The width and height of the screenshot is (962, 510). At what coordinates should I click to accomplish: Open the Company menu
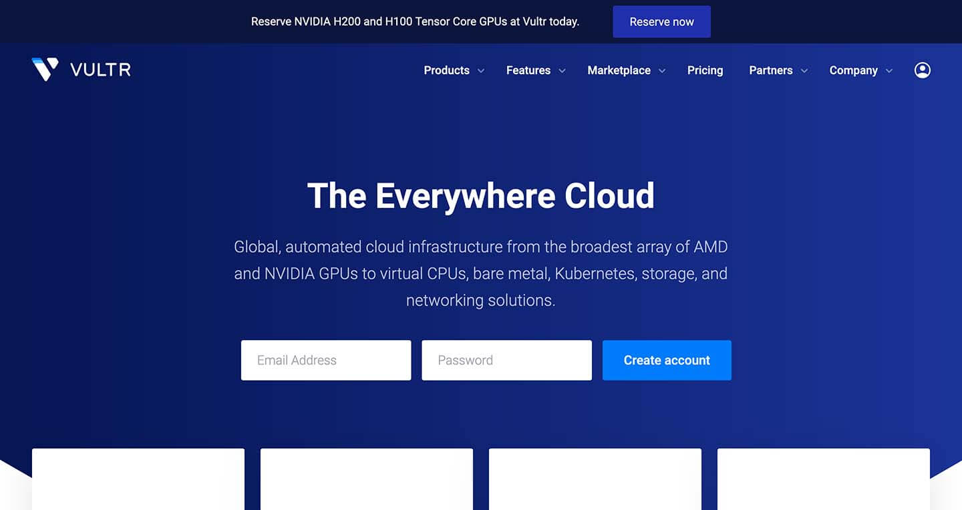point(853,70)
